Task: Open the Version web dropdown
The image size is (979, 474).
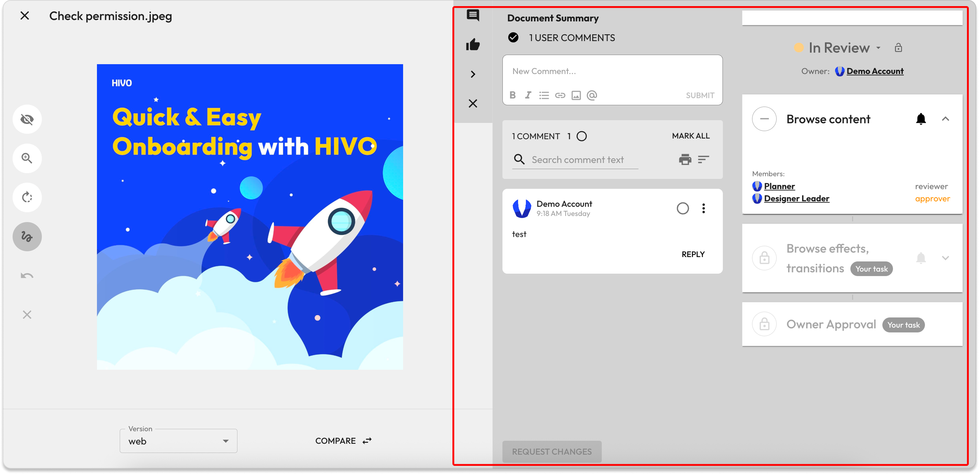Action: (x=178, y=441)
